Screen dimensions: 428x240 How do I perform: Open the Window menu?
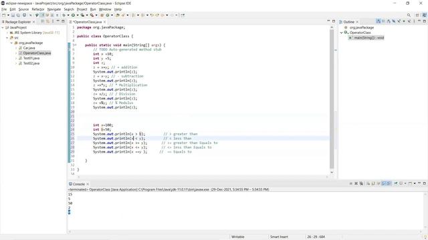click(105, 9)
